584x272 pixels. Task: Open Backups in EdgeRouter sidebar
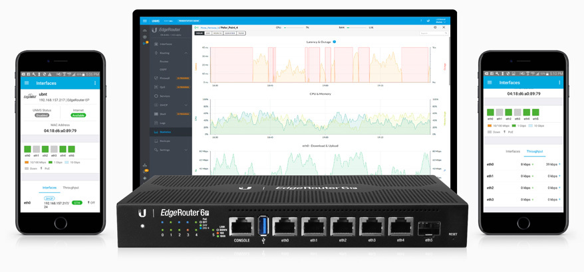point(165,141)
